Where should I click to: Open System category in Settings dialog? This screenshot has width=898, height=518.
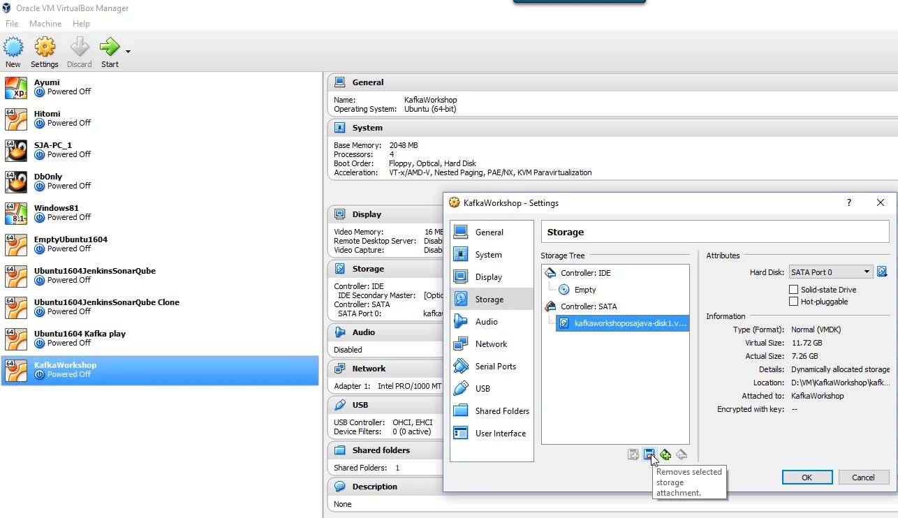click(492, 255)
